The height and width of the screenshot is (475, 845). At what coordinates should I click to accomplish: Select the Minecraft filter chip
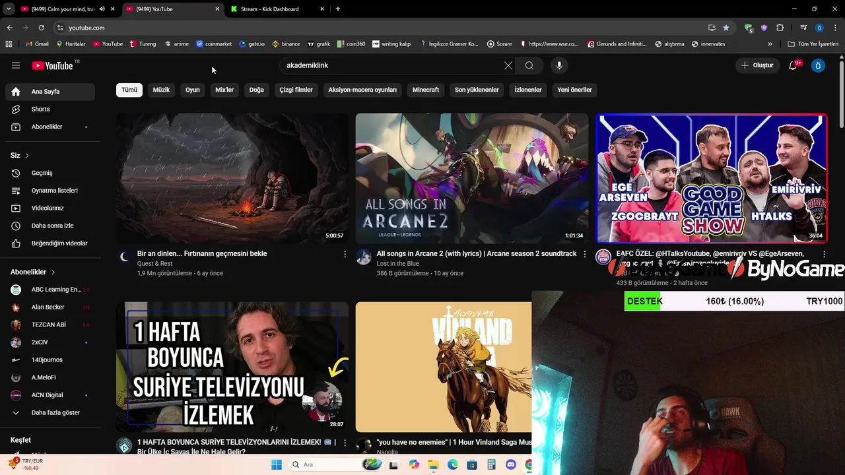coord(426,90)
